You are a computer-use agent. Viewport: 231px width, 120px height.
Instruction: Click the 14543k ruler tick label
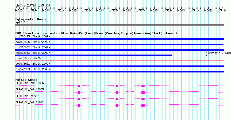click(222, 10)
